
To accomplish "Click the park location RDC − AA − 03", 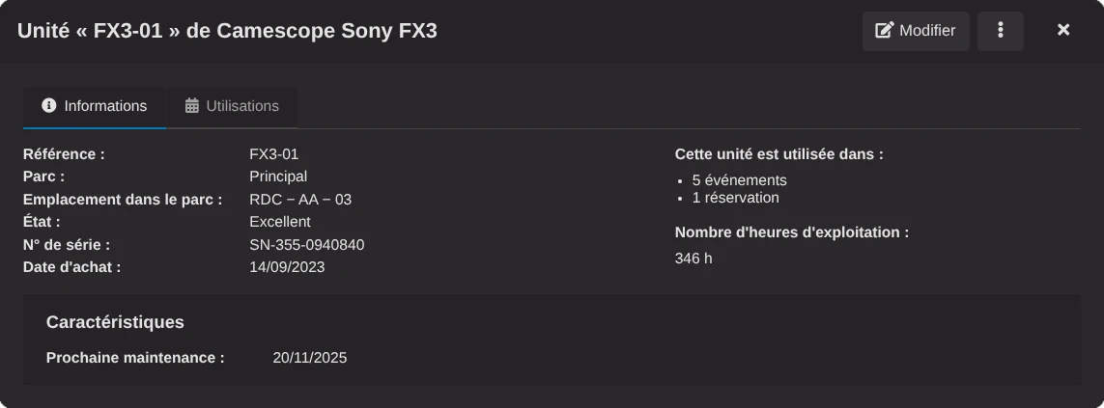I will (300, 200).
